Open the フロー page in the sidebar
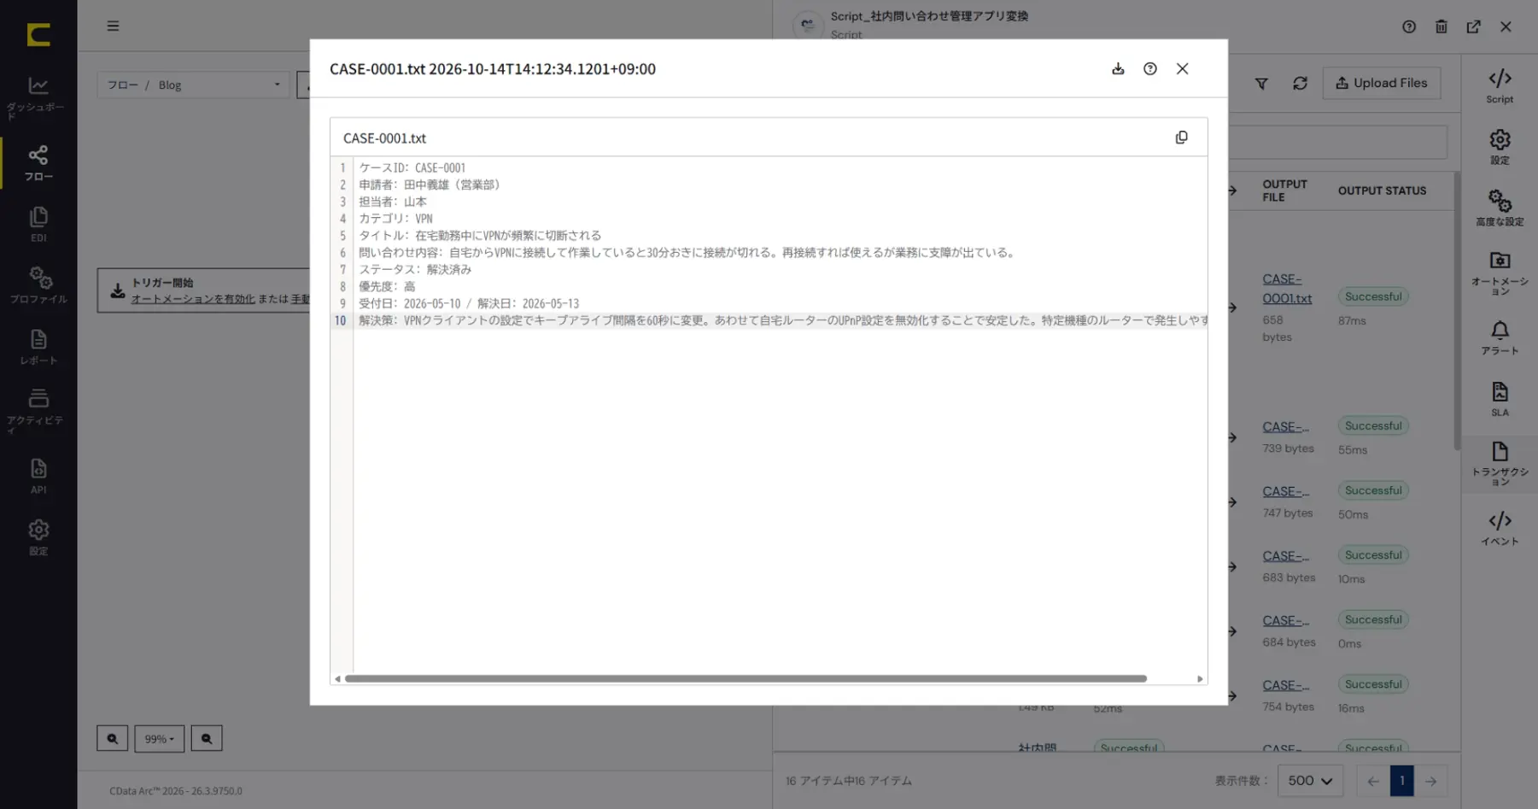The width and height of the screenshot is (1538, 809). point(38,162)
